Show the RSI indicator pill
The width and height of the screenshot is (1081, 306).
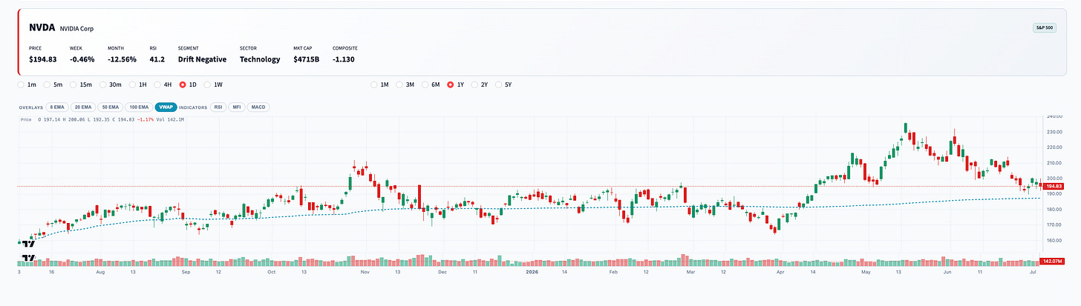coord(218,107)
